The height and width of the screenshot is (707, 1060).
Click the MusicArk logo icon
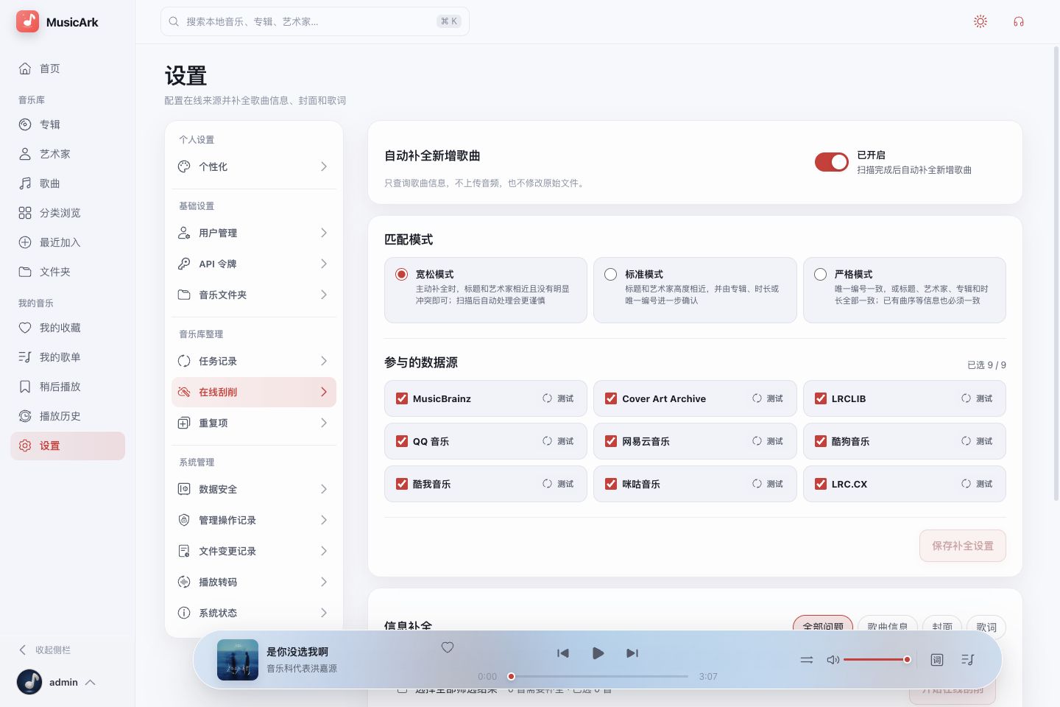pos(28,21)
